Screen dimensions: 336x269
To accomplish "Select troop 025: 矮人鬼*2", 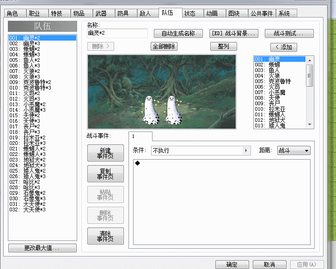I will click(x=43, y=171).
